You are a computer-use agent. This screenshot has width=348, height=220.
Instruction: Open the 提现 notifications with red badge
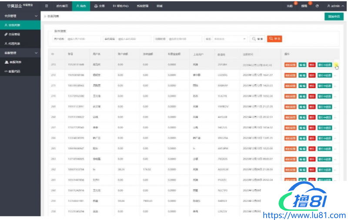(x=304, y=6)
